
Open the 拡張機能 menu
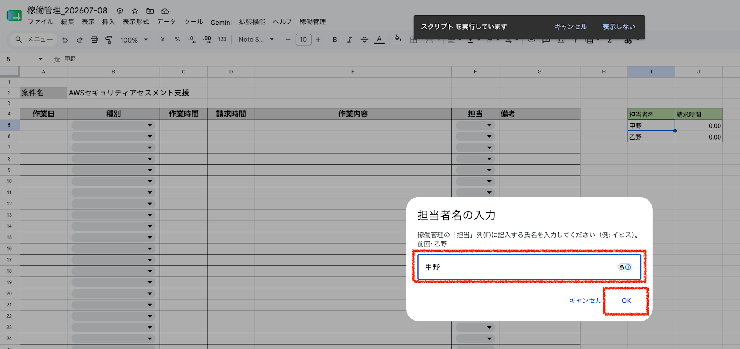coord(252,22)
